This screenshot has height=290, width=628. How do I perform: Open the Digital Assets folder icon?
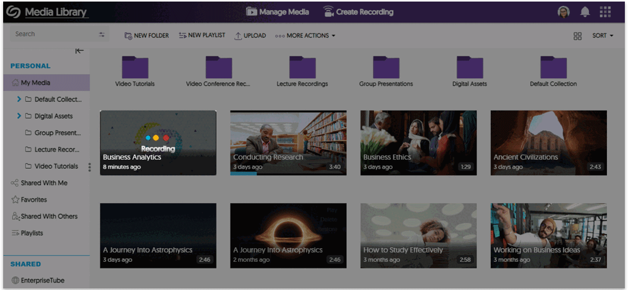pyautogui.click(x=470, y=67)
